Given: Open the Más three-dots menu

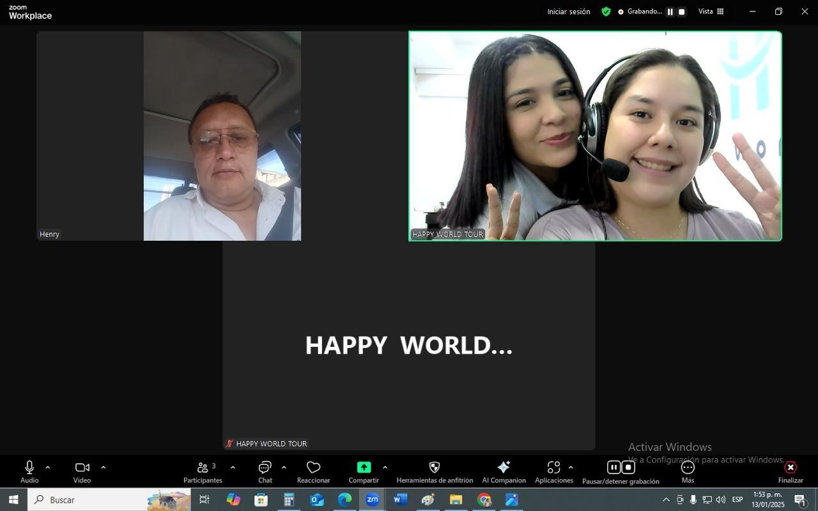Looking at the screenshot, I should click(688, 472).
